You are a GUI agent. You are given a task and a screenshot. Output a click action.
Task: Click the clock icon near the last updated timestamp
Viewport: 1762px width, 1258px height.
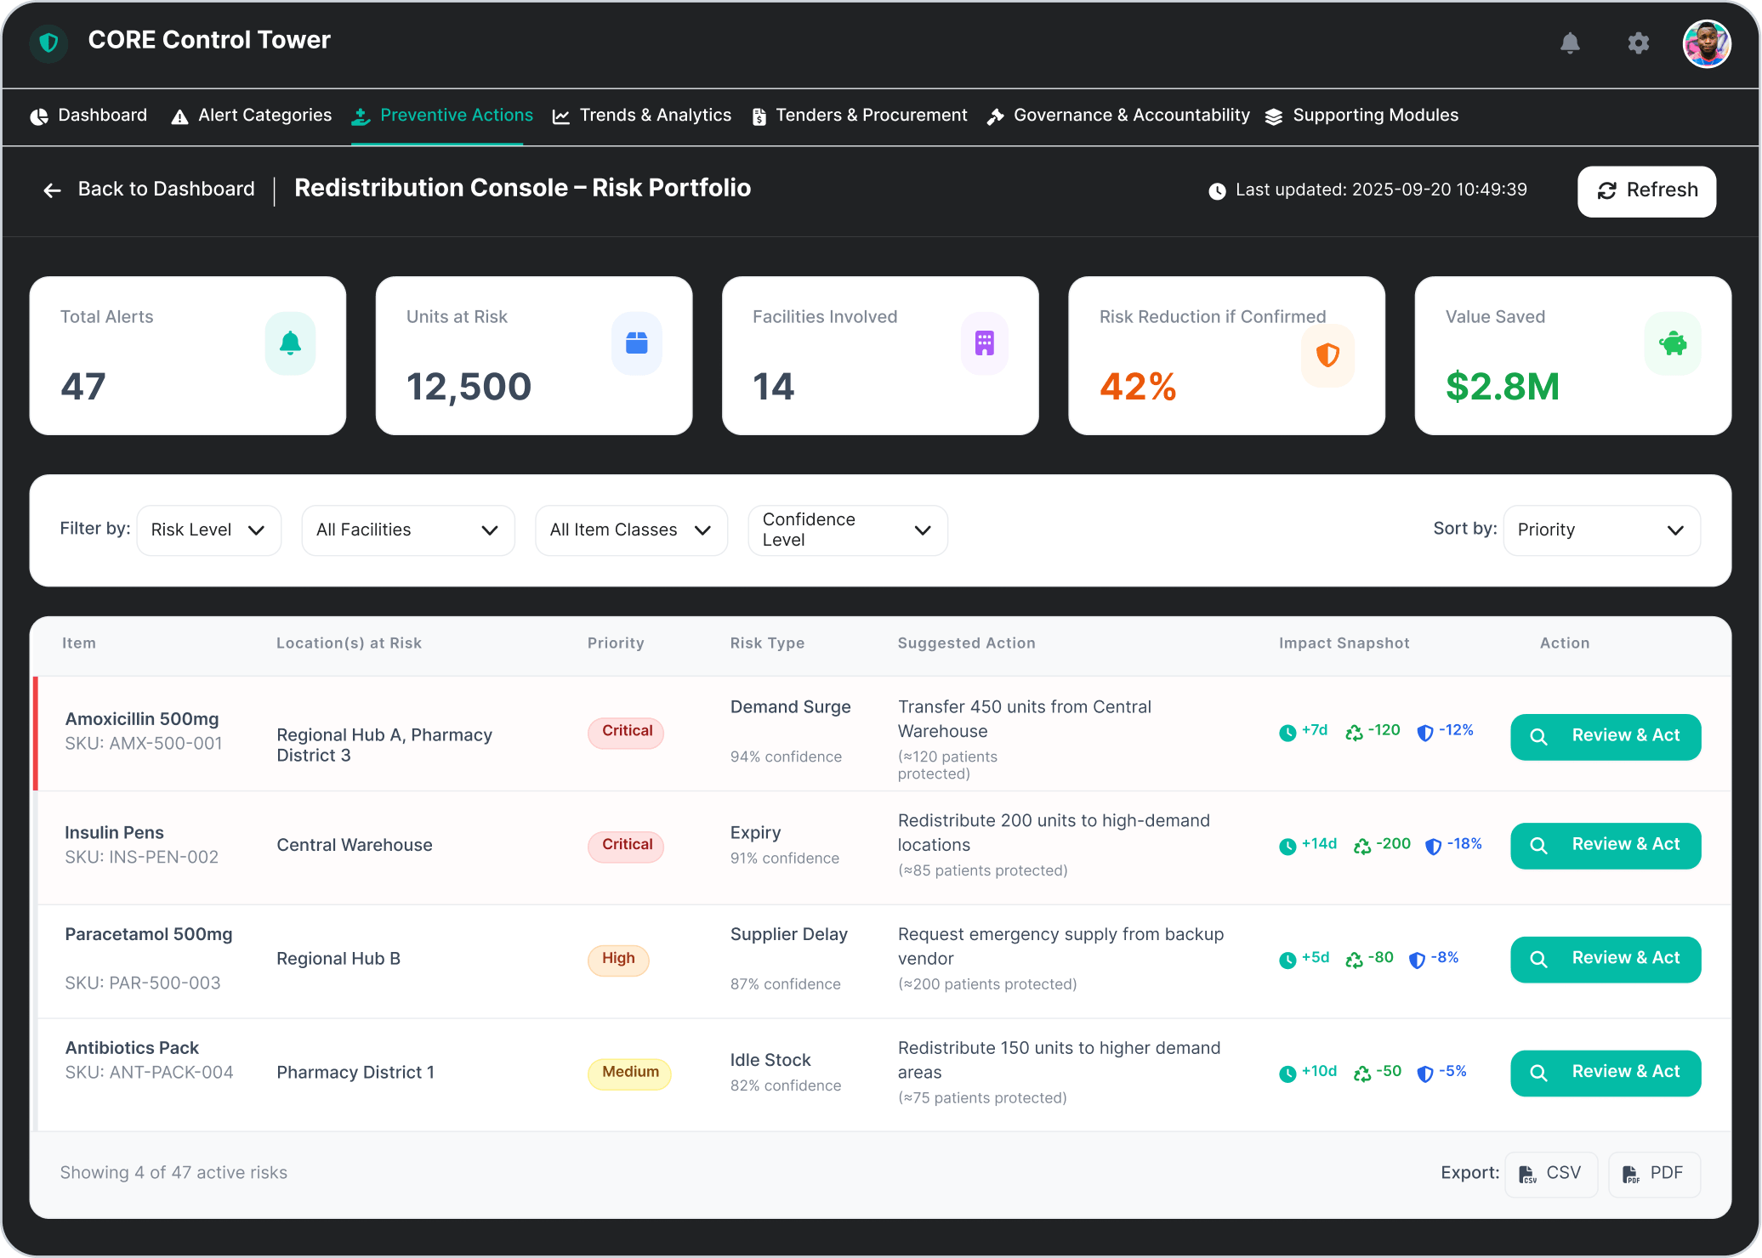click(x=1216, y=190)
